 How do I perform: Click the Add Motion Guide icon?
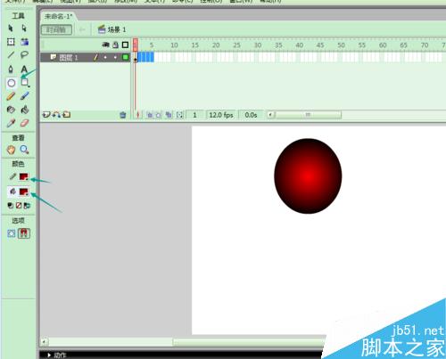click(x=56, y=115)
